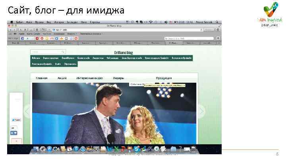Open the Карты Google bookmark

point(33,34)
